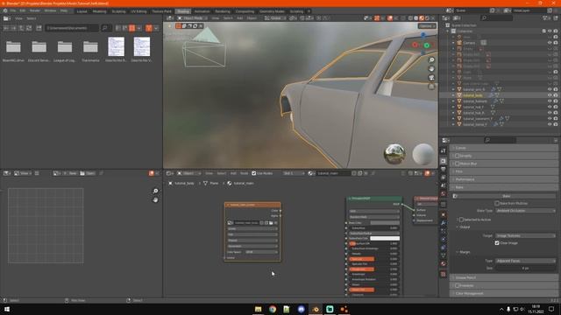Click the file browser path field
This screenshot has width=561, height=315.
tap(72, 28)
